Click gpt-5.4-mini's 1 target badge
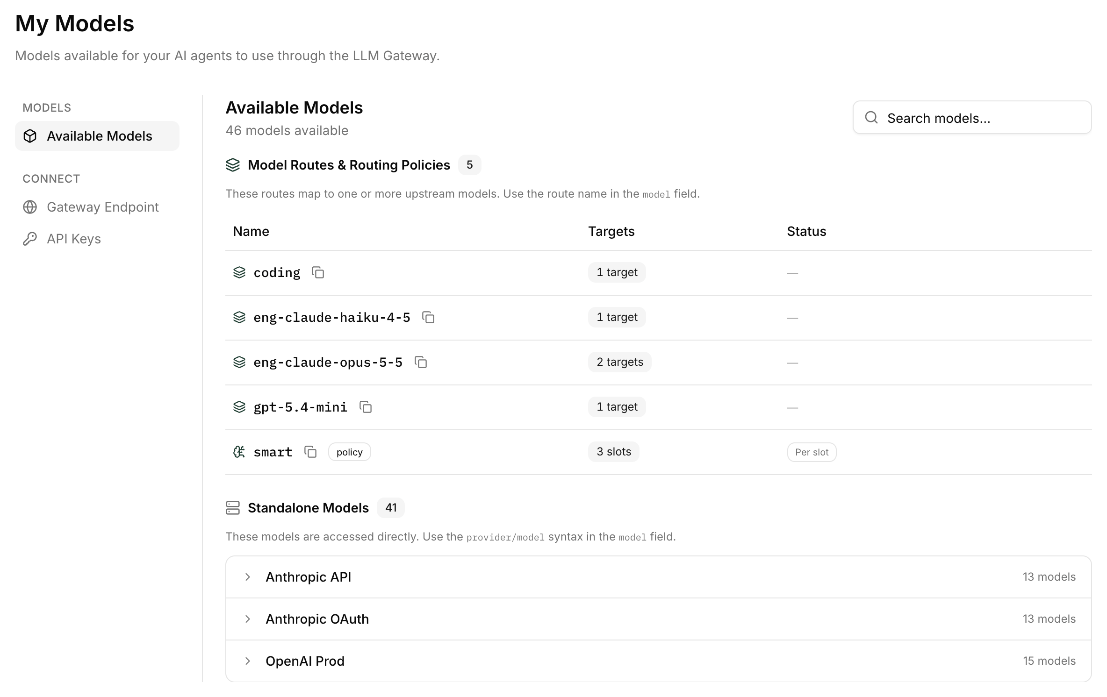Image resolution: width=1107 pixels, height=697 pixels. 617,407
